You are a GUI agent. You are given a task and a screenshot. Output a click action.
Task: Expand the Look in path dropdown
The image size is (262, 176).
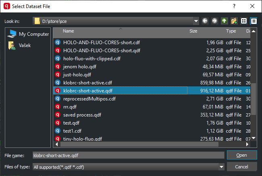point(196,21)
